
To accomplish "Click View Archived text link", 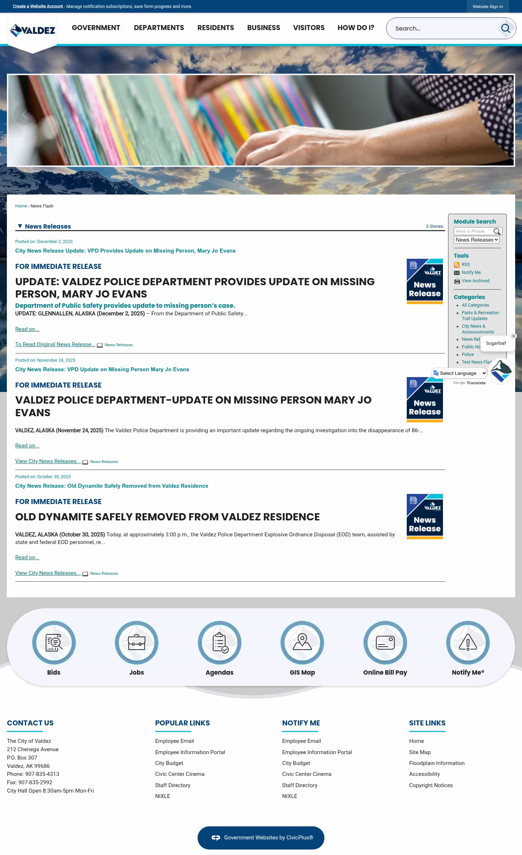I will pyautogui.click(x=475, y=281).
